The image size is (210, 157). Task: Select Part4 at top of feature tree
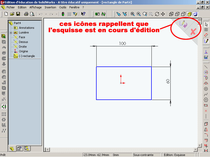[17, 23]
